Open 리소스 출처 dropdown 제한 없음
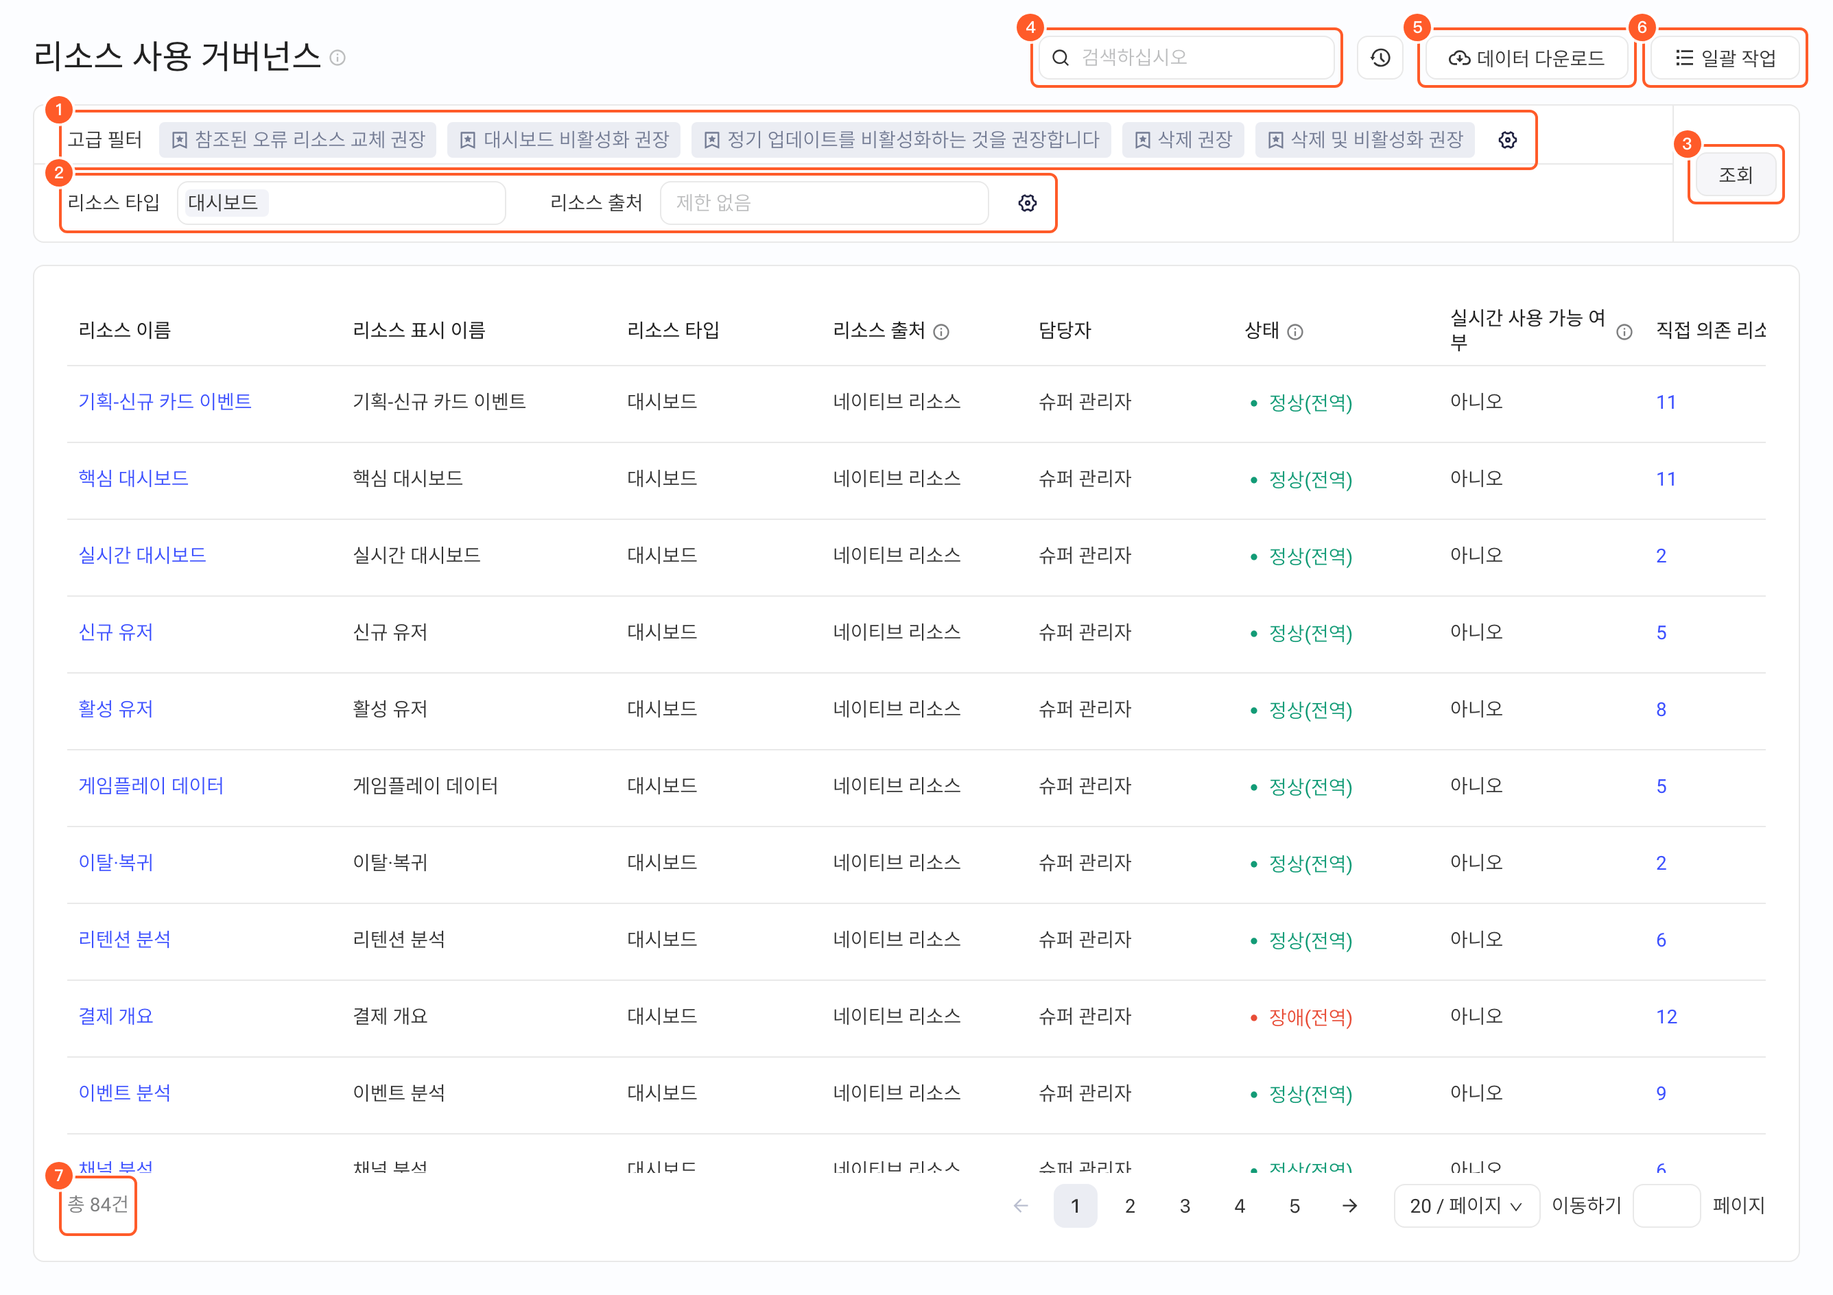Viewport: 1833px width, 1295px height. point(825,203)
